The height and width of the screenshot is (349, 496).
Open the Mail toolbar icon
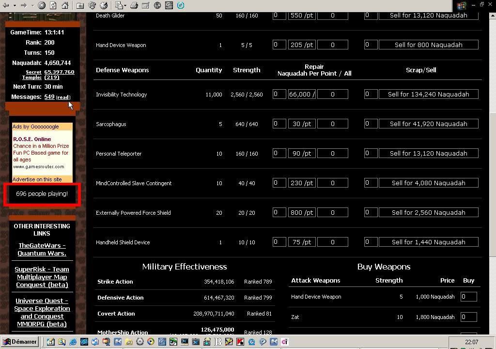(119, 5)
